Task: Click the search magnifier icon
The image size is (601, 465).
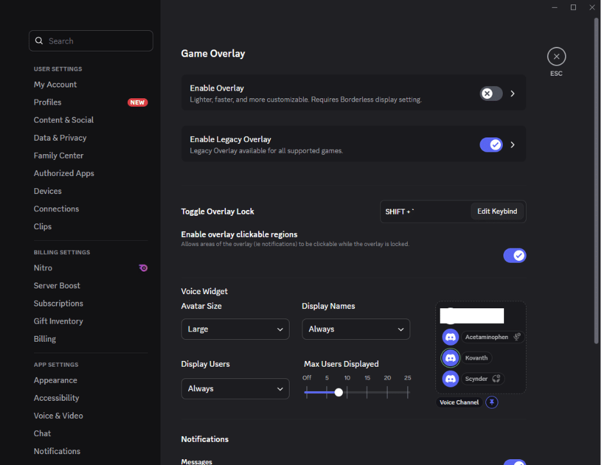Action: coord(39,40)
